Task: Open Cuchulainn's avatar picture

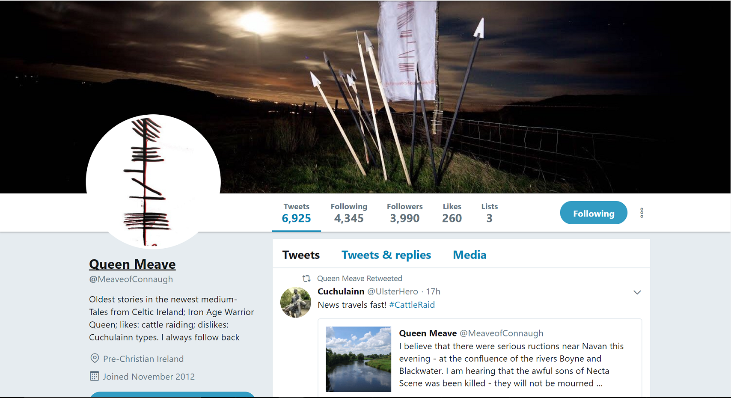Action: [296, 302]
